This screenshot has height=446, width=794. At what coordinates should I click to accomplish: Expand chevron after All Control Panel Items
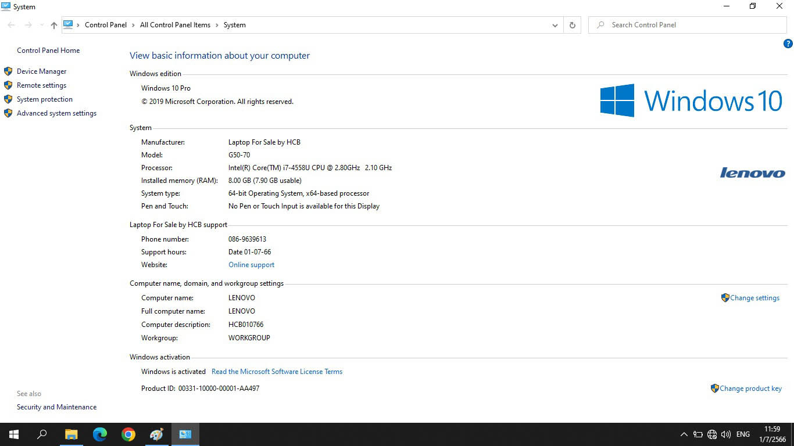[x=217, y=25]
